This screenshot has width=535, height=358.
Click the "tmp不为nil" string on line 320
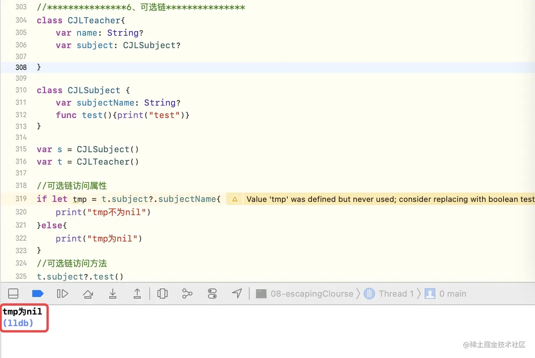pos(117,212)
